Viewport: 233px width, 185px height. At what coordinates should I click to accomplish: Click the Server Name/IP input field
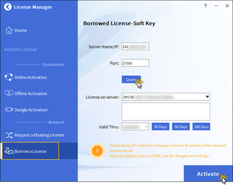[135, 46]
